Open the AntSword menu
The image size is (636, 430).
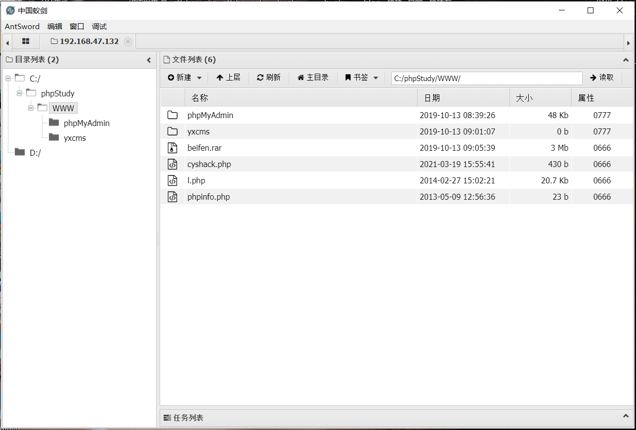22,27
